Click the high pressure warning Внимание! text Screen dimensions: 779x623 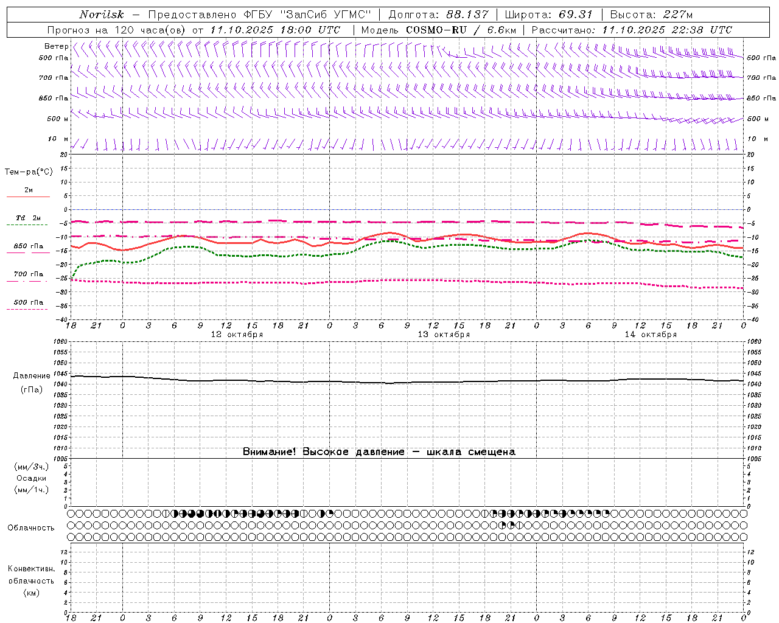(379, 451)
